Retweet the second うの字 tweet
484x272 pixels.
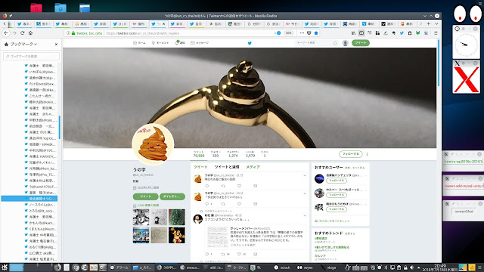tap(223, 204)
